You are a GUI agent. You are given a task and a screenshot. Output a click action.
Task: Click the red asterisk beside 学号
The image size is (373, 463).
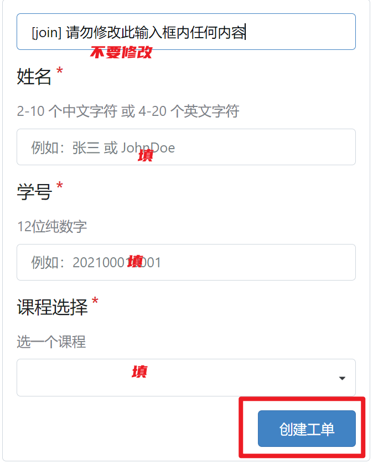pos(60,185)
